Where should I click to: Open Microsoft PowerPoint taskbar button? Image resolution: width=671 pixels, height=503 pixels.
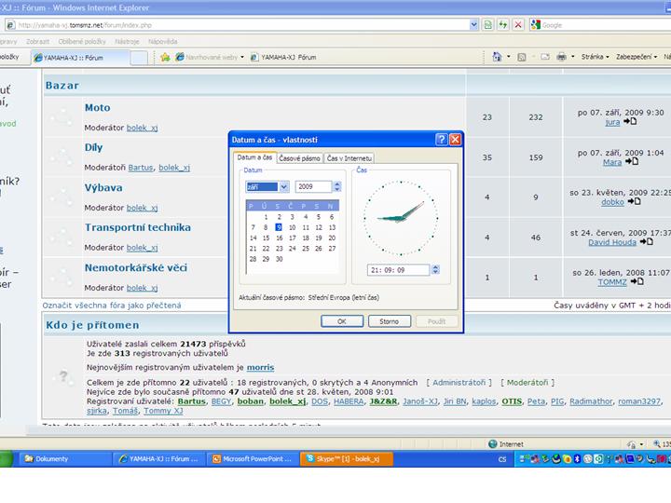[252, 459]
